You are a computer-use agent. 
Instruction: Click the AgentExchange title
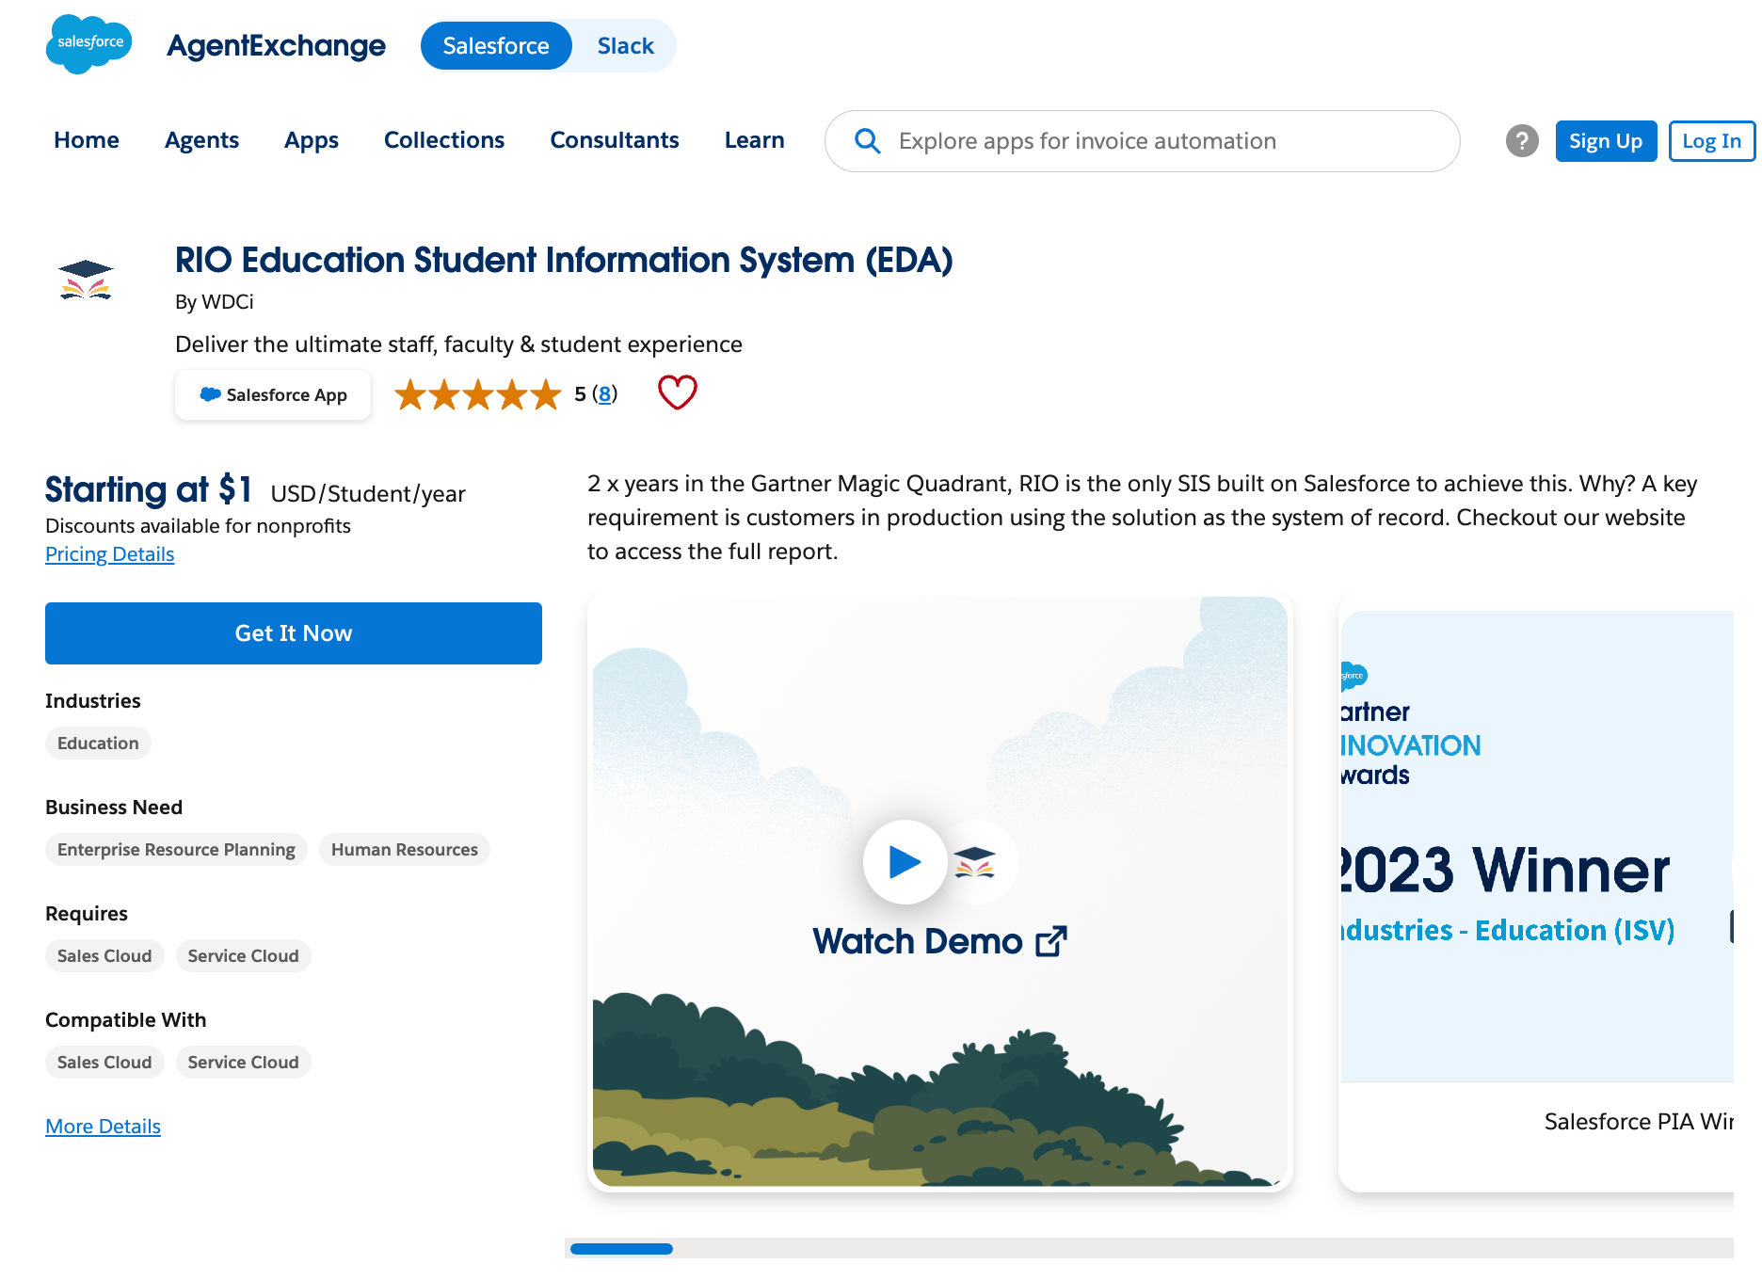pyautogui.click(x=276, y=46)
